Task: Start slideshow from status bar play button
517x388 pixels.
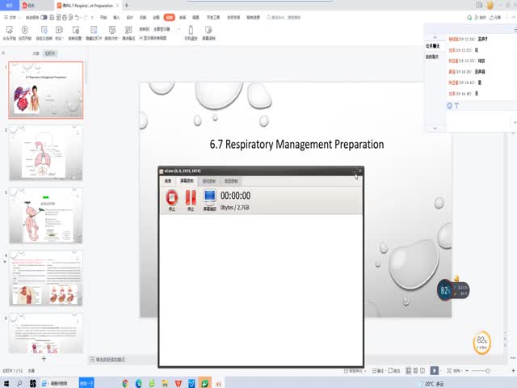Action: pyautogui.click(x=435, y=371)
